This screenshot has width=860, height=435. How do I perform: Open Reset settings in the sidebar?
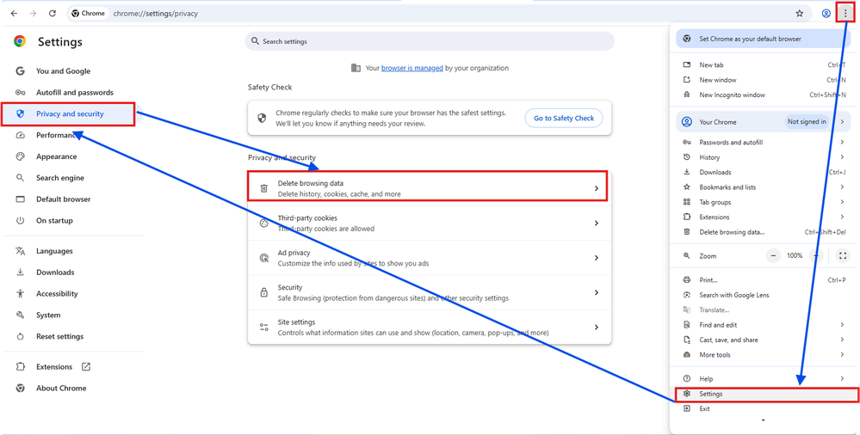(x=59, y=336)
